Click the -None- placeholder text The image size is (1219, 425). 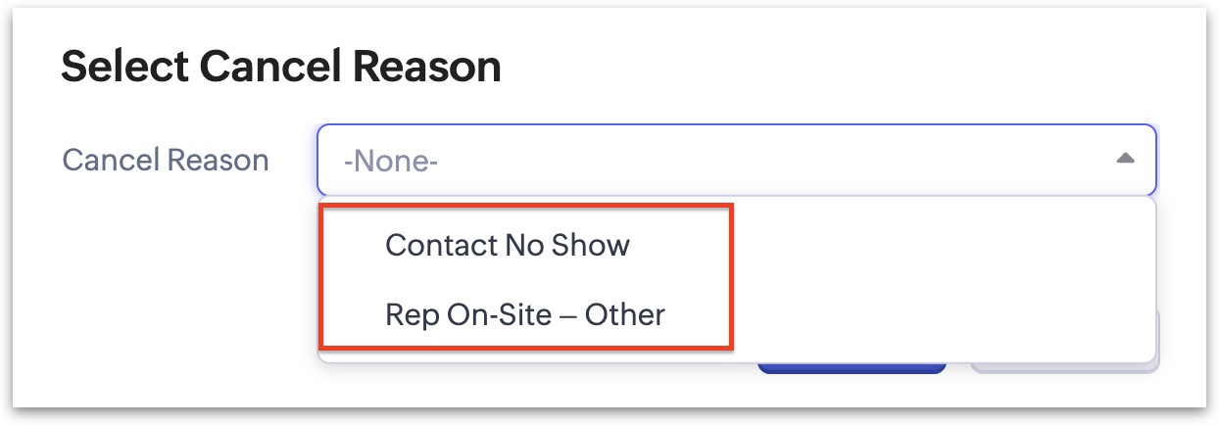[x=390, y=161]
